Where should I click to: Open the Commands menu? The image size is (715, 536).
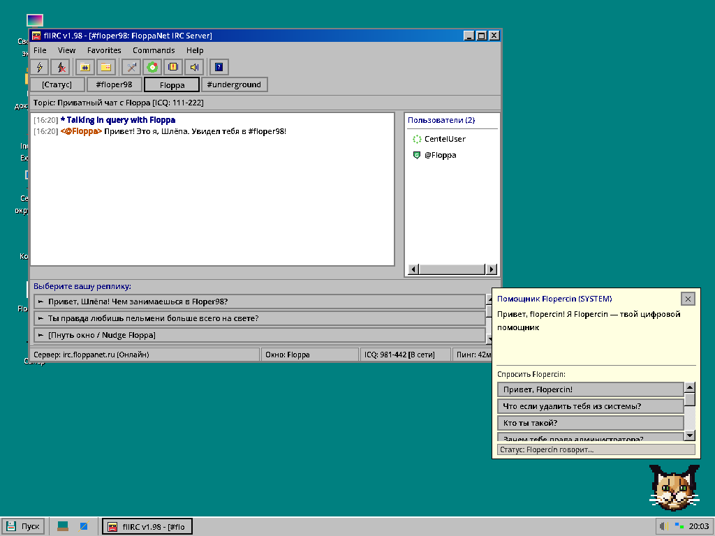[154, 50]
